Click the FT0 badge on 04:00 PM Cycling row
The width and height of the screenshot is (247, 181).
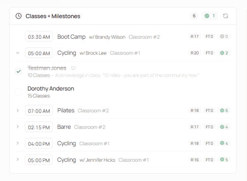[210, 143]
